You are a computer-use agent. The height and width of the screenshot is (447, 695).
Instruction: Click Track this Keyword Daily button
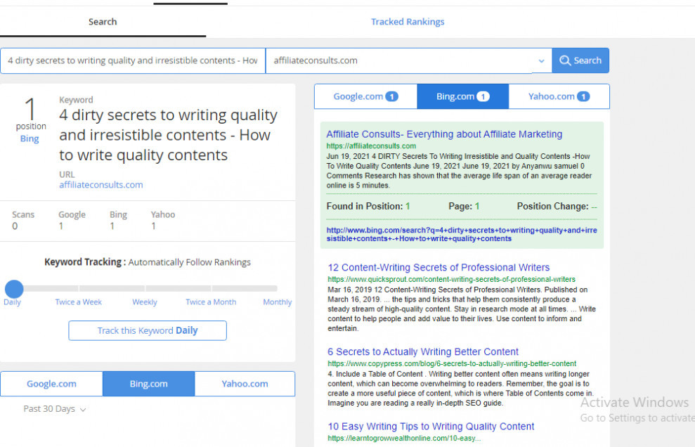(148, 330)
